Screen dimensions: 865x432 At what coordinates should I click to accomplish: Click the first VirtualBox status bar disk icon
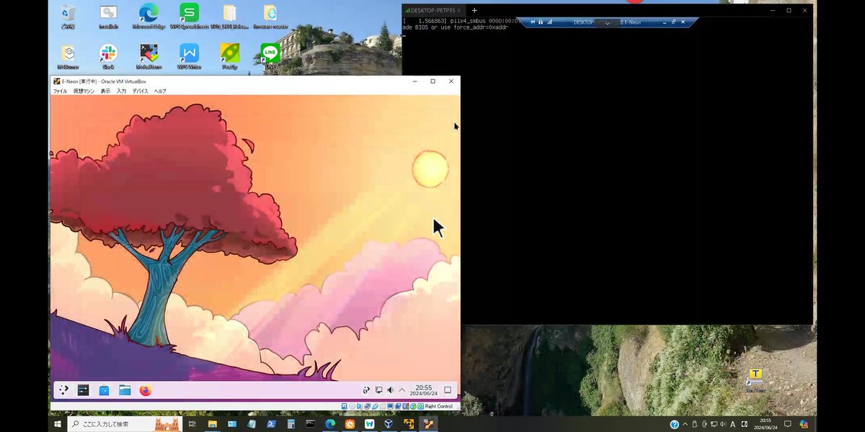pyautogui.click(x=344, y=407)
